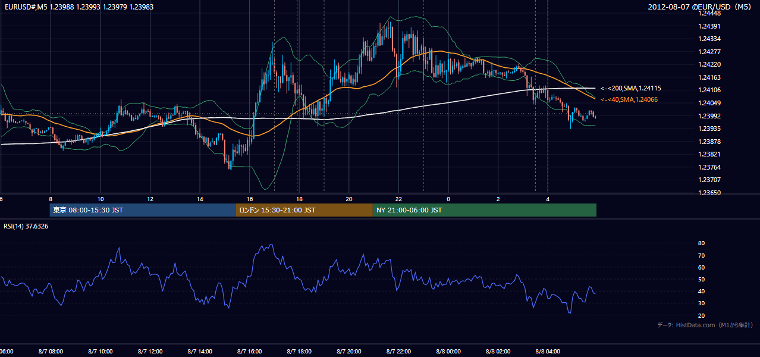Click price level 1.24163 on the axis
Image resolution: width=760 pixels, height=357 pixels.
[709, 77]
